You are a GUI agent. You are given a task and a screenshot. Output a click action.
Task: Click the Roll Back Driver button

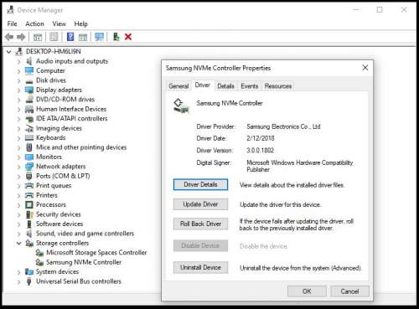200,224
